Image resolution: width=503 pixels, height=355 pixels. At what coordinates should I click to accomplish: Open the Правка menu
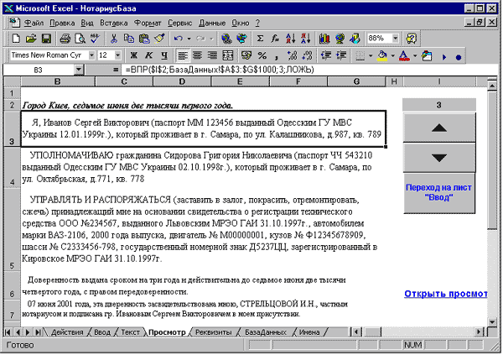pyautogui.click(x=62, y=23)
